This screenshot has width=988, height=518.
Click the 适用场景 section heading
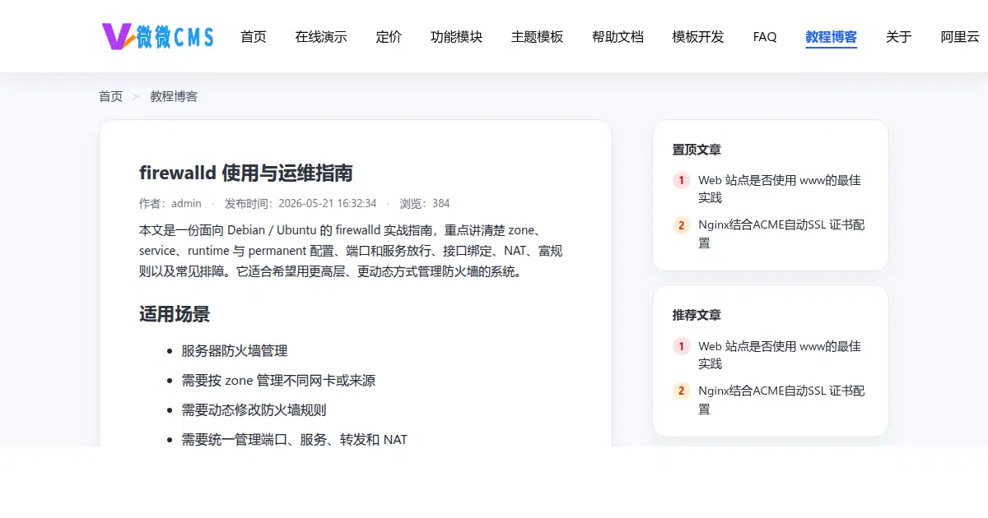tap(175, 313)
